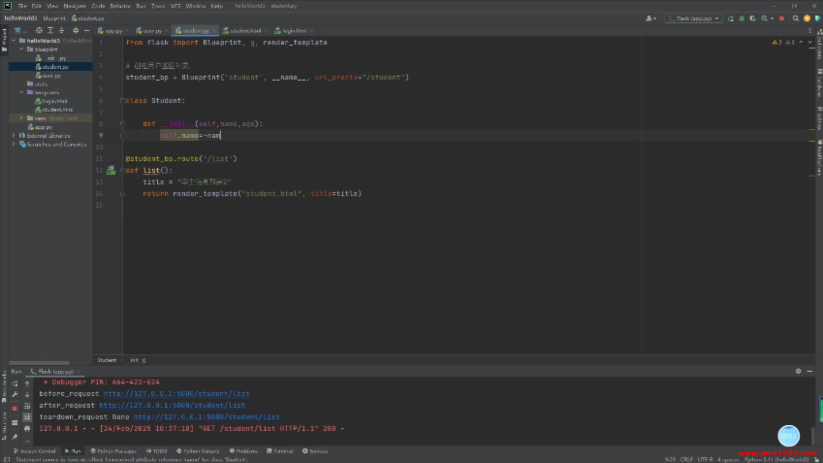The height and width of the screenshot is (463, 823).
Task: Toggle scroll to end in Run console
Action: click(x=27, y=417)
